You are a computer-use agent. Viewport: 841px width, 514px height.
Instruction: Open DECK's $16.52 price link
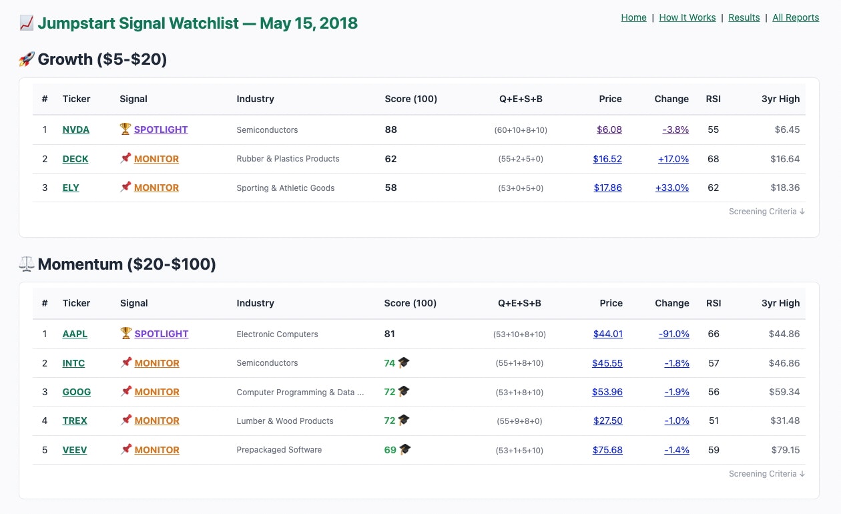pyautogui.click(x=607, y=159)
